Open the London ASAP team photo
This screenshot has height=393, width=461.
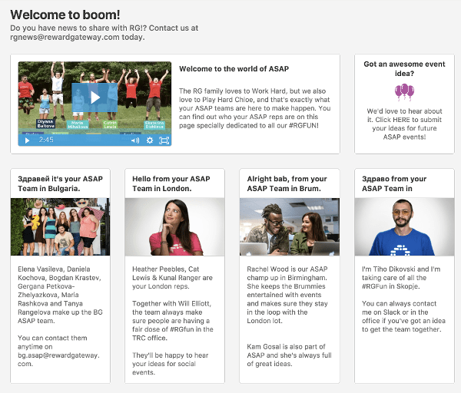point(174,226)
